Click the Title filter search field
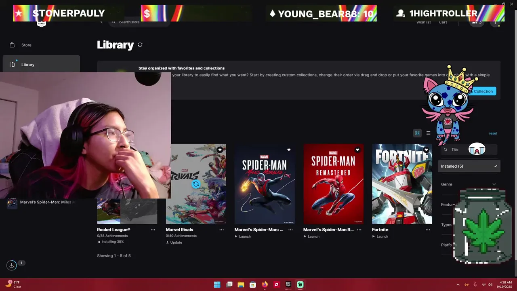Screen dimensions: 517x291 [469, 150]
